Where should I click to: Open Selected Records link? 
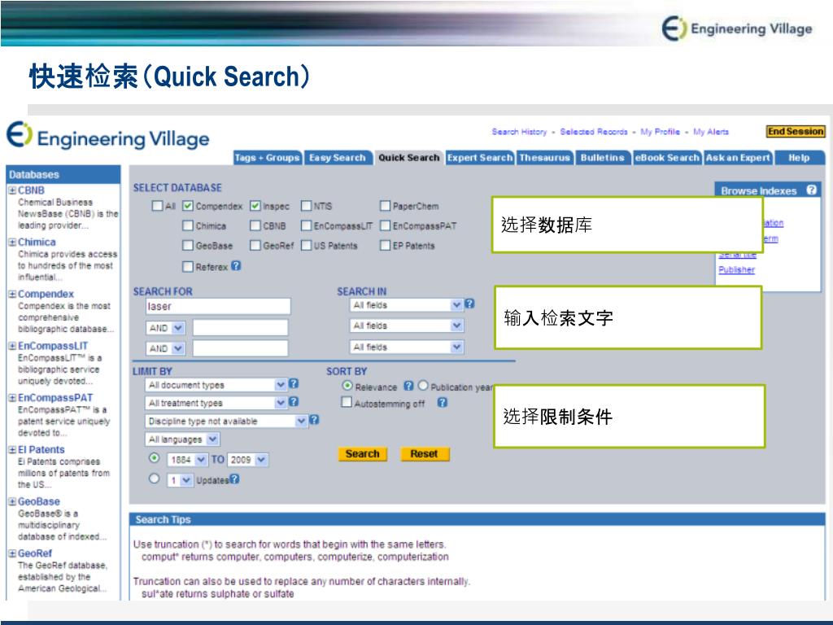(x=593, y=131)
